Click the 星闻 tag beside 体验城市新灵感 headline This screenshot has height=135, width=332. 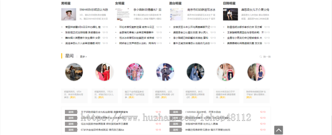click(176, 124)
